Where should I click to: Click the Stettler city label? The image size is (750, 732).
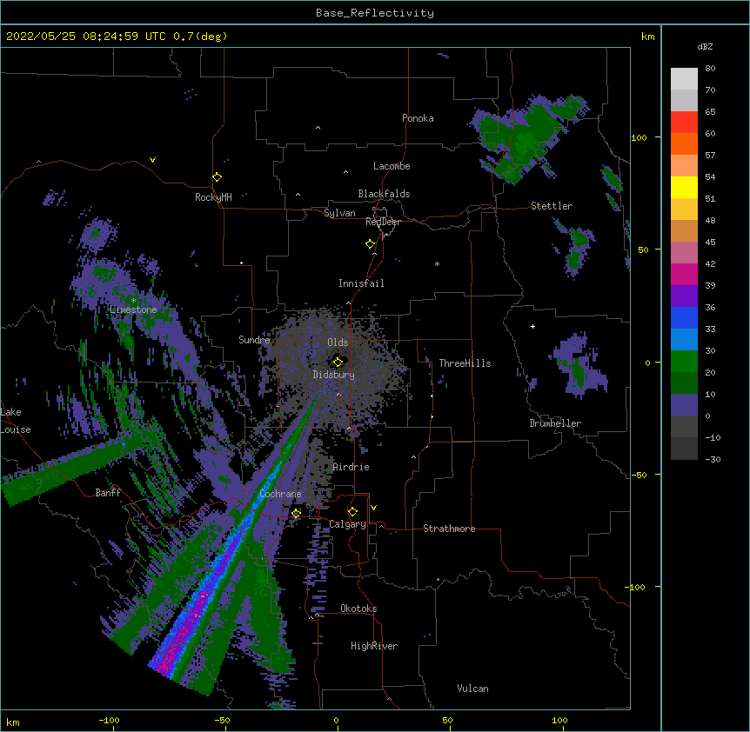[x=552, y=206]
